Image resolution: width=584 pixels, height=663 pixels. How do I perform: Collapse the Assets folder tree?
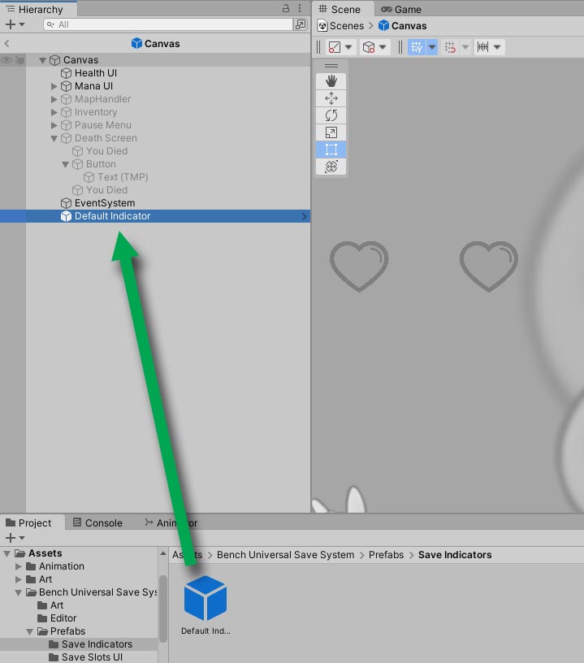pyautogui.click(x=6, y=553)
